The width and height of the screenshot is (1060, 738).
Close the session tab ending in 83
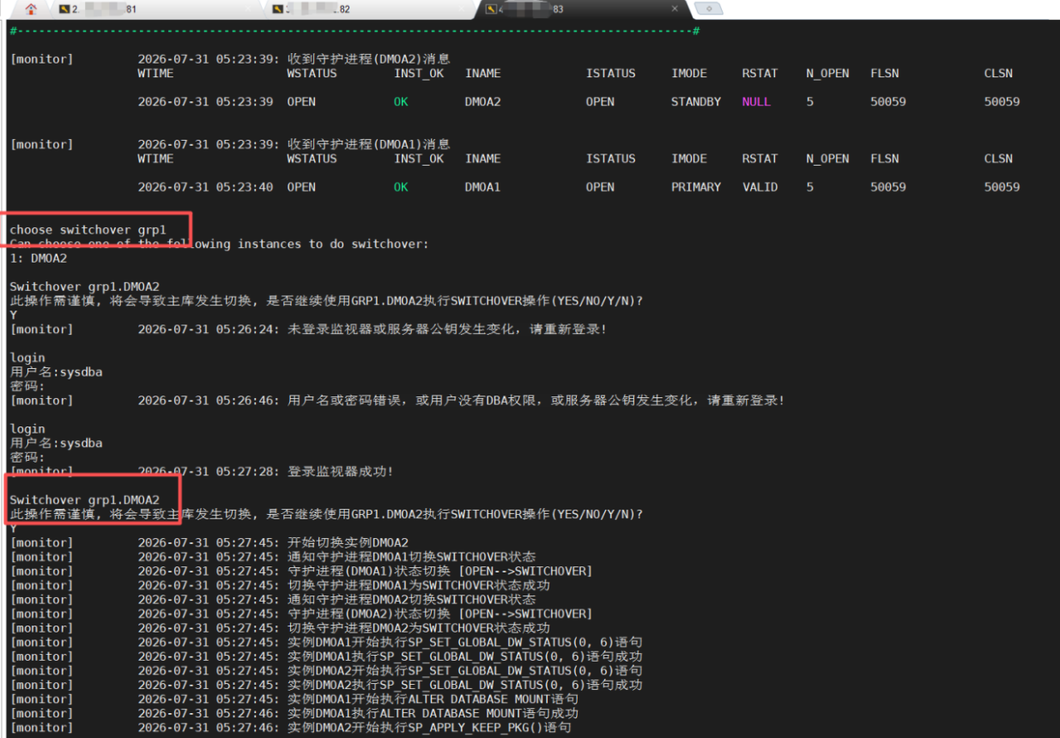click(675, 9)
